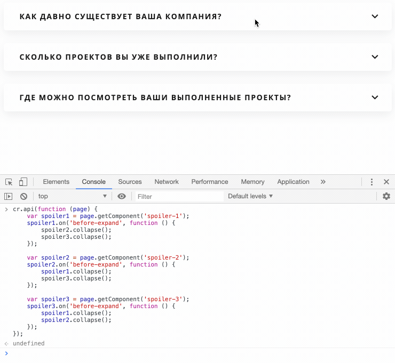Viewport: 395px width, 363px height.
Task: Open the top JavaScript context dropdown
Action: pyautogui.click(x=72, y=196)
